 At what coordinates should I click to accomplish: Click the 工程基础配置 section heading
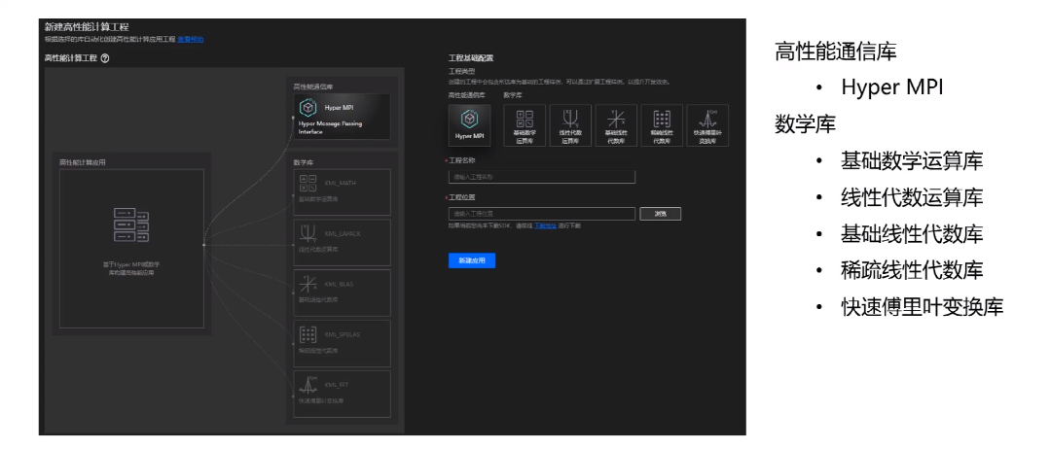coord(471,58)
